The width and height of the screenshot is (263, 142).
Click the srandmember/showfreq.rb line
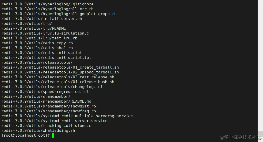(x=49, y=111)
